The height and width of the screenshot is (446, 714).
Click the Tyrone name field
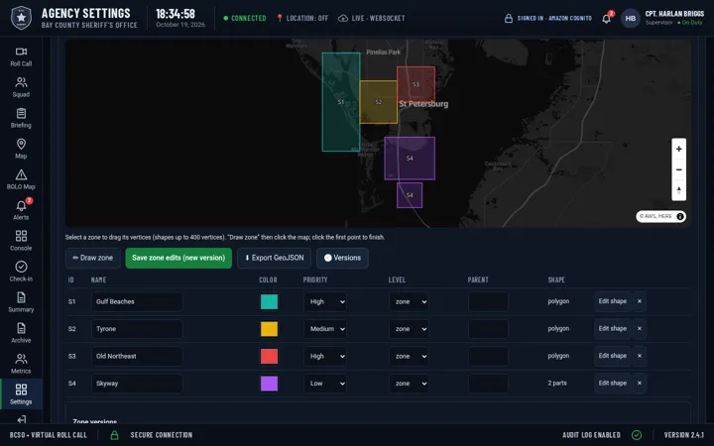tap(137, 329)
